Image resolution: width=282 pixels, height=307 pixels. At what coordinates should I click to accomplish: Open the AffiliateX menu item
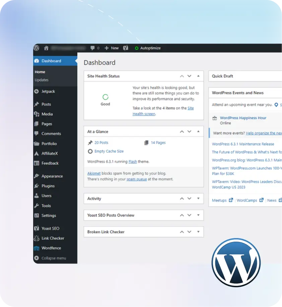pos(50,153)
